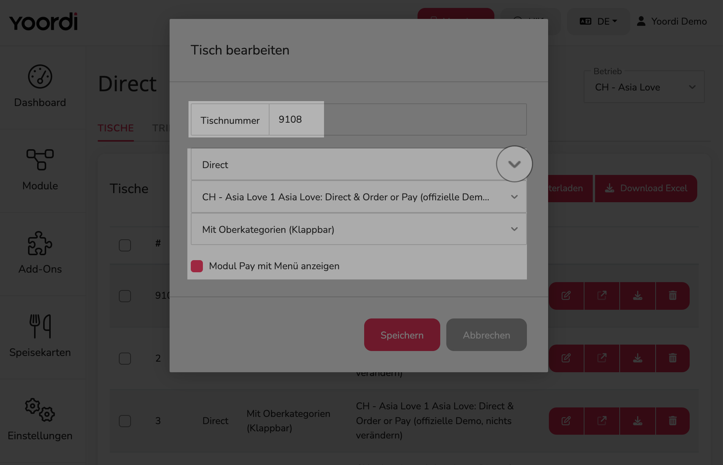Screen dimensions: 723x465
Task: Toggle 'Modul Pay mit Menü anzeigen' checkbox
Action: pos(197,266)
